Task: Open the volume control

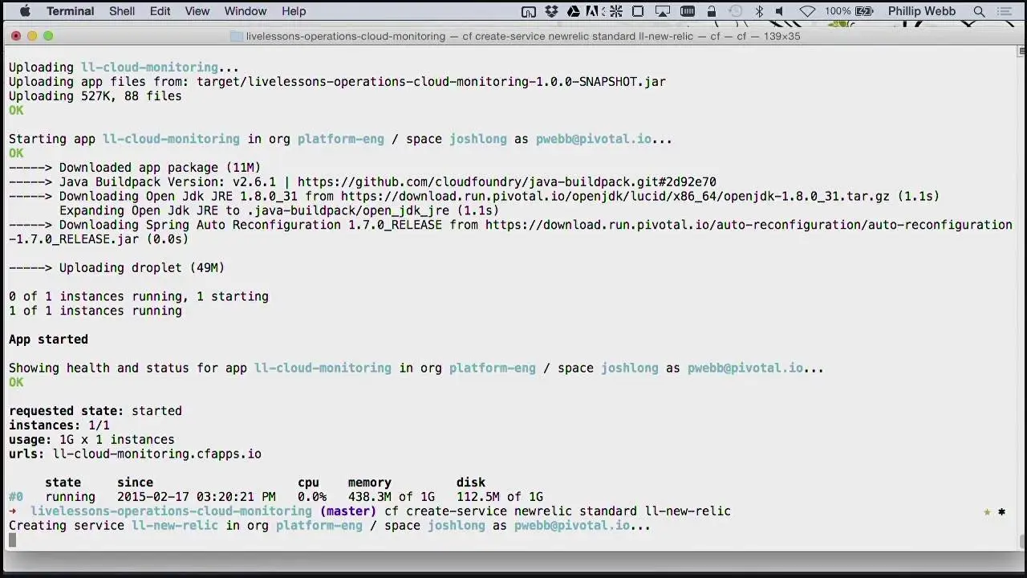Action: point(779,11)
